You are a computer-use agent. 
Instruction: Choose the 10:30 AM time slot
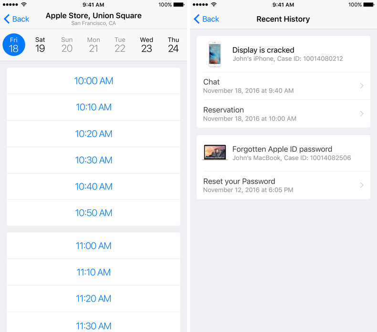click(x=94, y=160)
